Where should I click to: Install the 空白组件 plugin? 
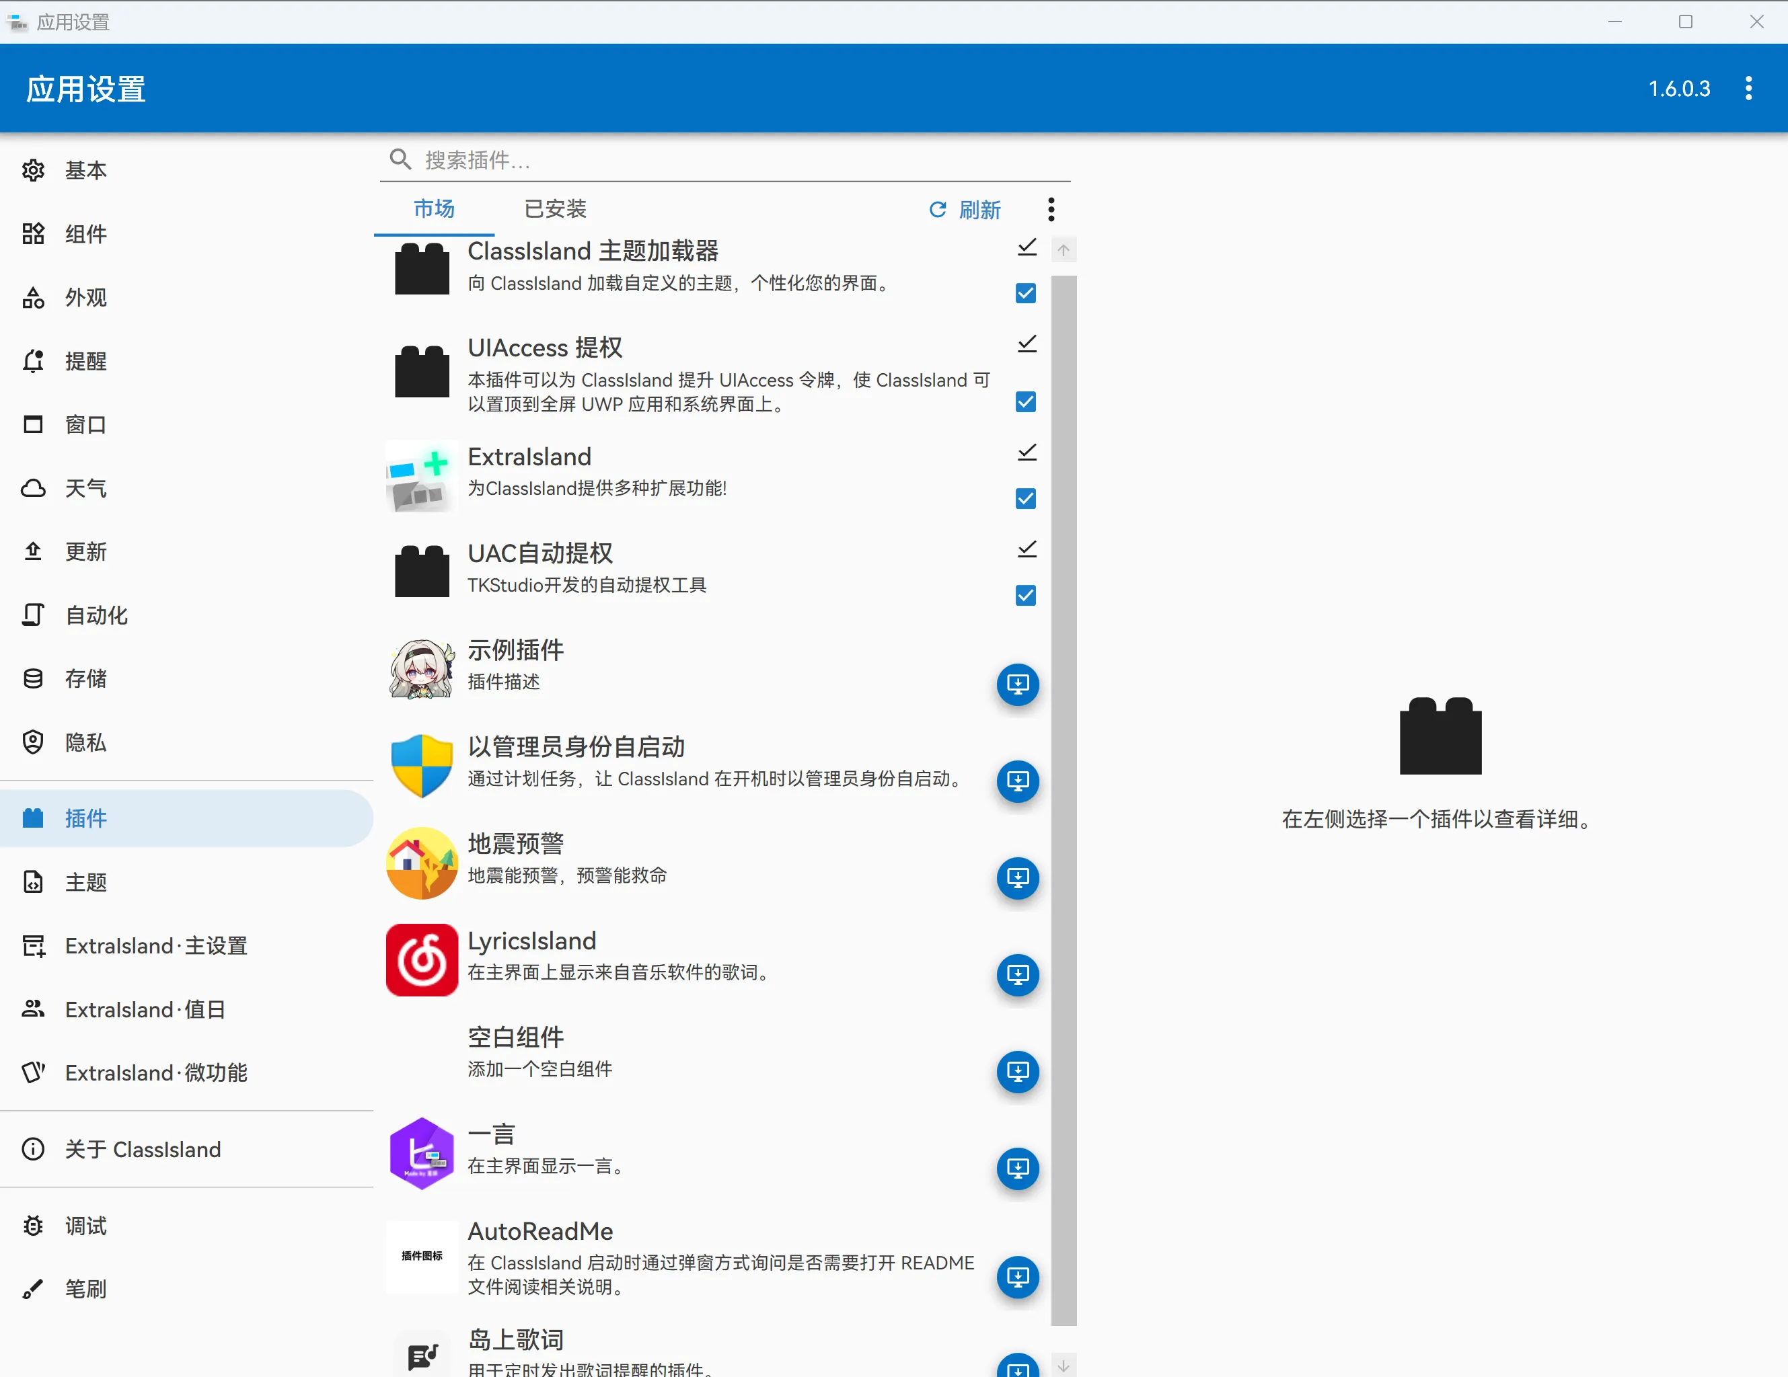coord(1018,1072)
